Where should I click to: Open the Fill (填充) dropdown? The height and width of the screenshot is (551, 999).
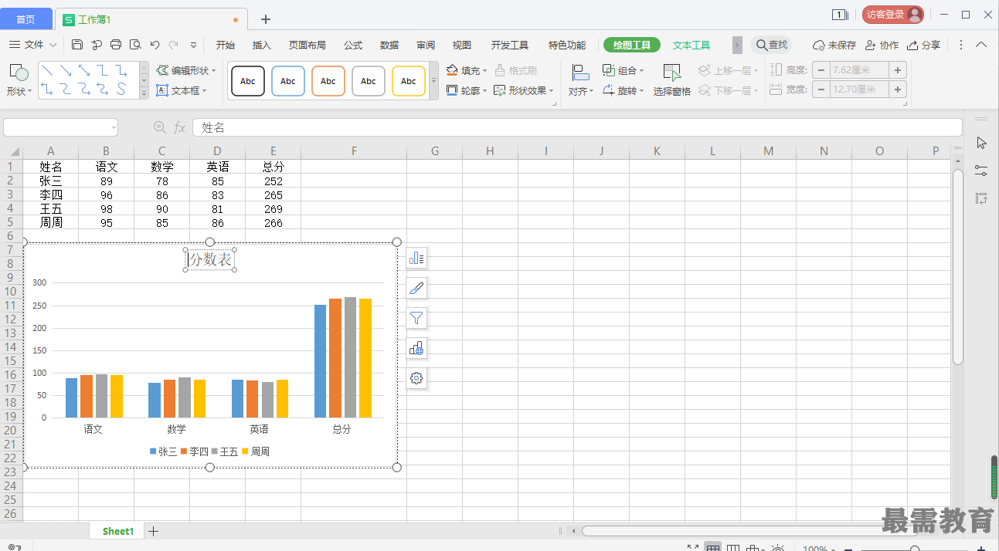click(x=467, y=70)
